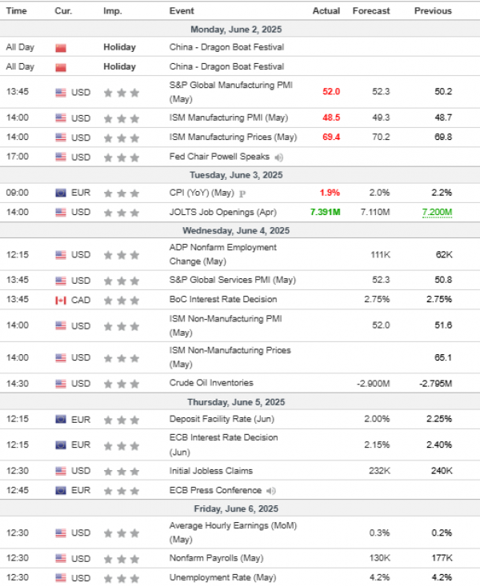Open the Crude Oil Inventories event
The height and width of the screenshot is (586, 480).
point(211,383)
